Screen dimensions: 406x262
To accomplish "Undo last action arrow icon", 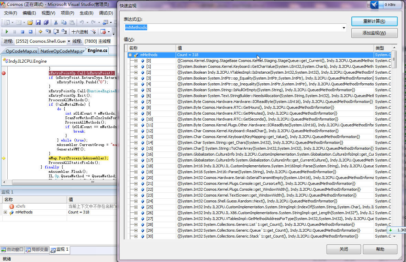I will point(81,23).
